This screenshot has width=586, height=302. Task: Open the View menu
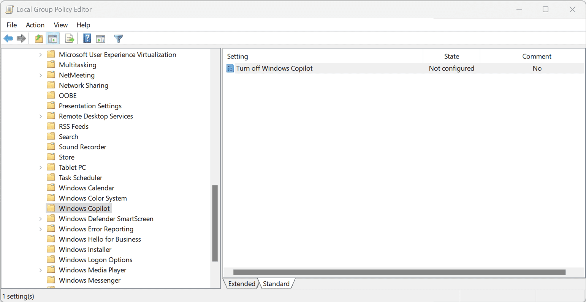[x=61, y=25]
